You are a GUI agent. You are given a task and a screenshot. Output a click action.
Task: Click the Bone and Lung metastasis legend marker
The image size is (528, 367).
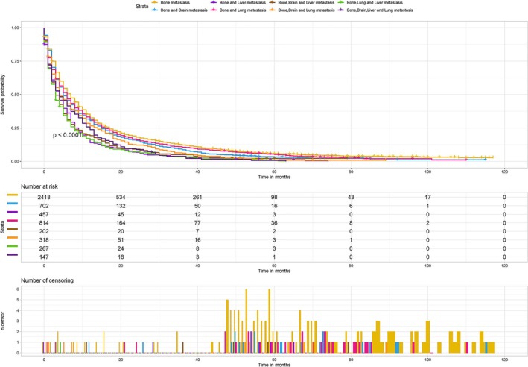coord(214,10)
